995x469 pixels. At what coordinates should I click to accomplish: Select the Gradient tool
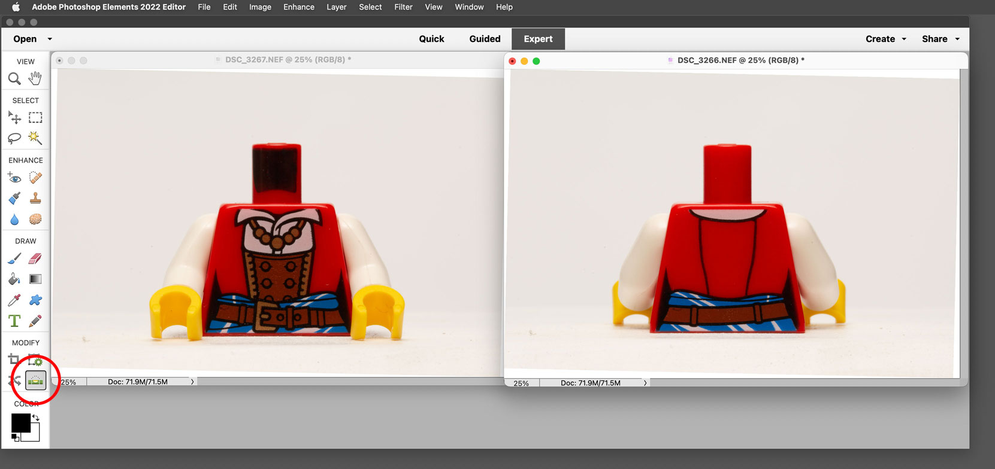(35, 279)
